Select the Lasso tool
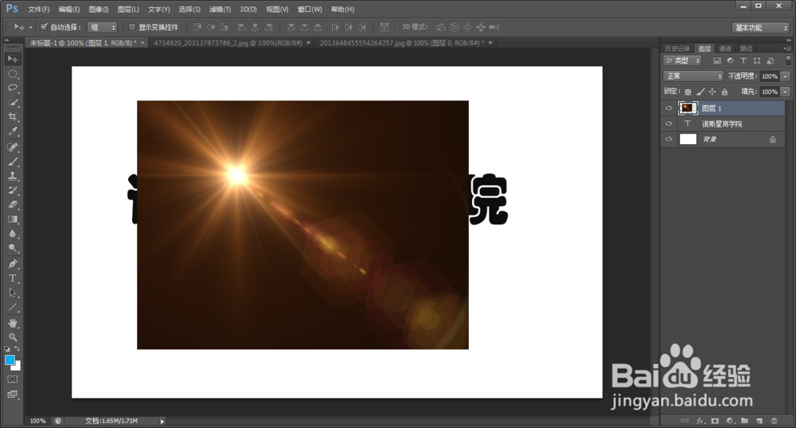The height and width of the screenshot is (428, 796). click(13, 88)
